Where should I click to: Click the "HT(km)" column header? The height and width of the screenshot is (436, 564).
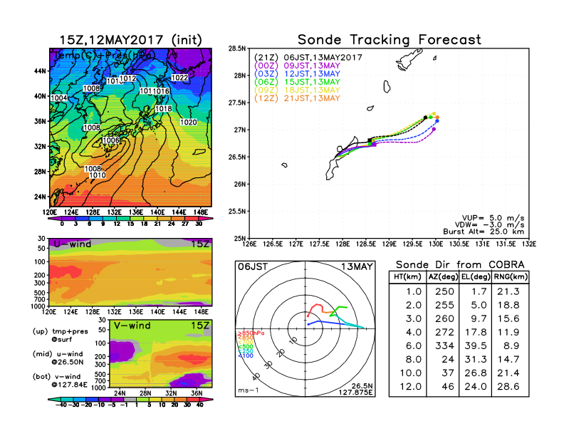[407, 277]
